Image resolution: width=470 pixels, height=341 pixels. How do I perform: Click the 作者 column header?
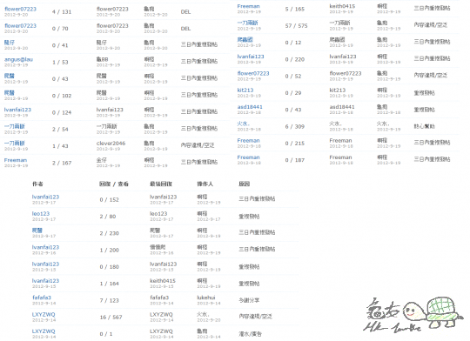[37, 184]
